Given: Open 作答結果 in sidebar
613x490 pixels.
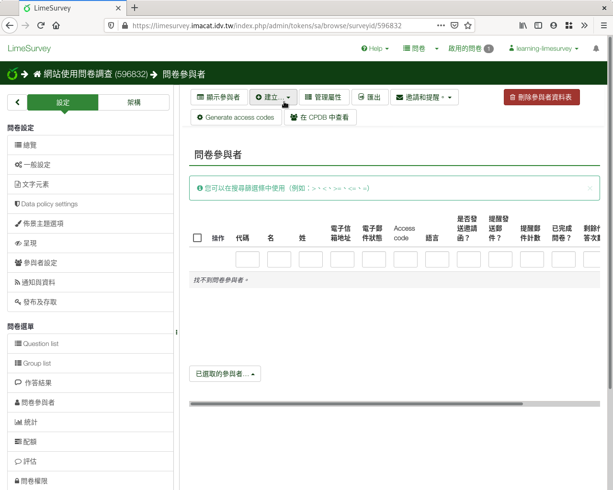Looking at the screenshot, I should pyautogui.click(x=91, y=383).
